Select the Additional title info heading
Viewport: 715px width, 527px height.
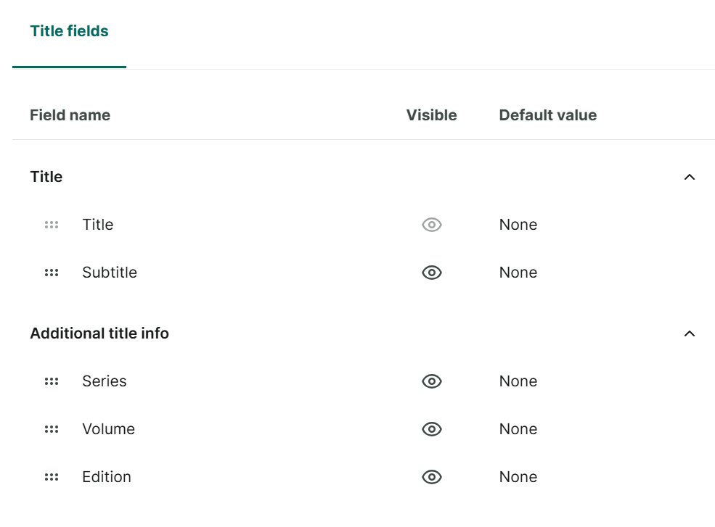(99, 333)
